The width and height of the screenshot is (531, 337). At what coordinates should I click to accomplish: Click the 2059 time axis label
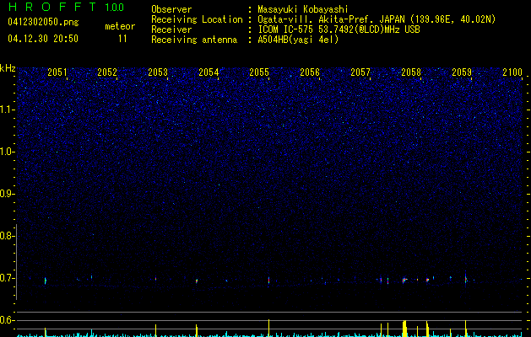(x=462, y=72)
